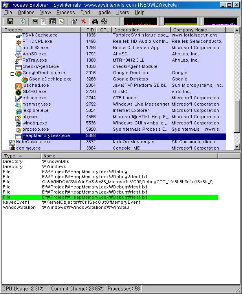This screenshot has height=294, width=242.
Task: Open the Help menu
Action: 139,13
